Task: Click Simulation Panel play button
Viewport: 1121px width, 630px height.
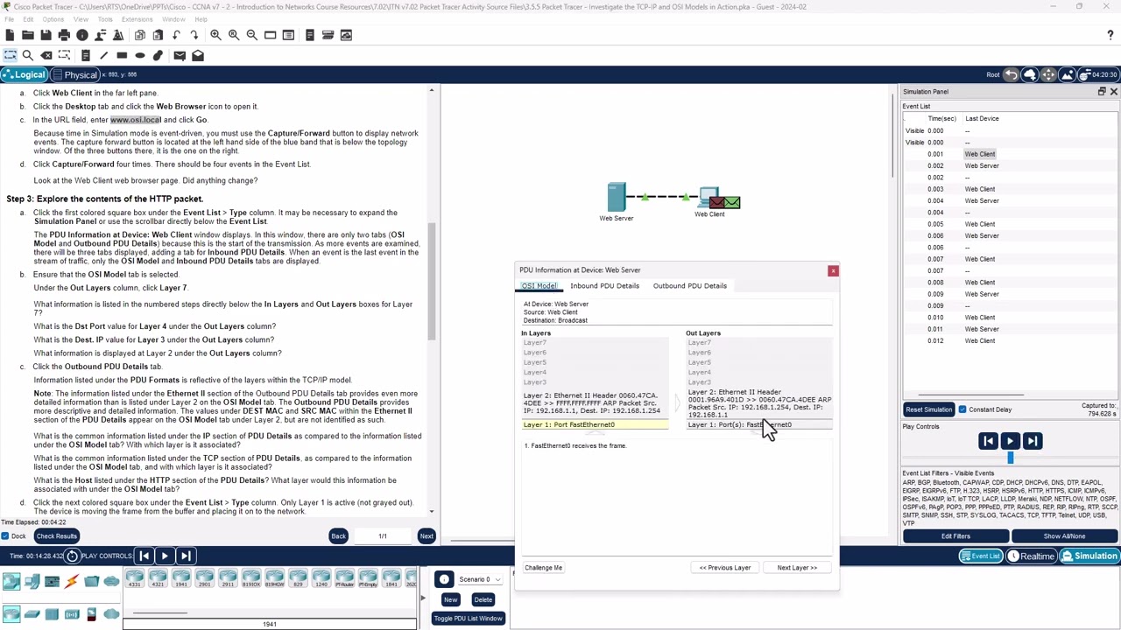Action: 1010,442
